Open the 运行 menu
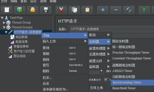The height and width of the screenshot is (92, 154). 33,1
